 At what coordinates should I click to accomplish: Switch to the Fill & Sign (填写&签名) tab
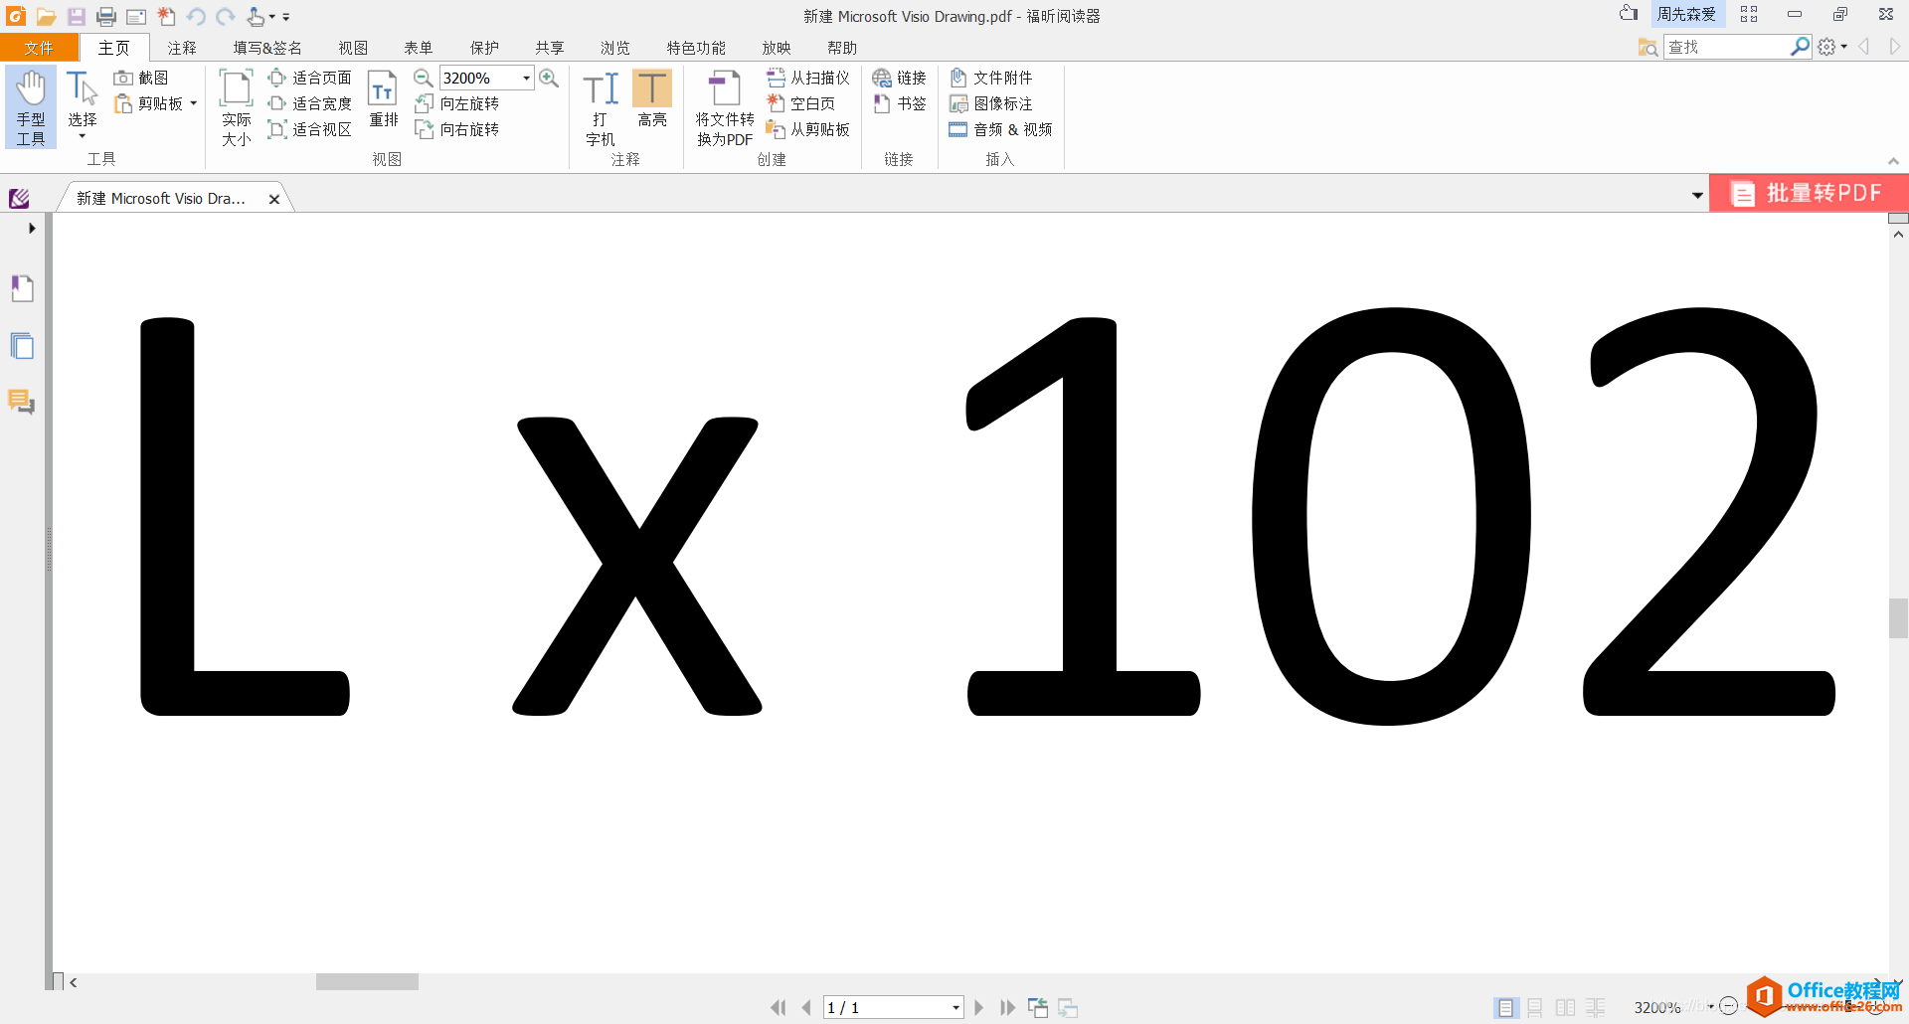point(267,48)
